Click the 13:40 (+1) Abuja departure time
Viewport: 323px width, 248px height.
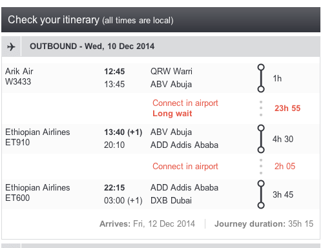point(123,132)
